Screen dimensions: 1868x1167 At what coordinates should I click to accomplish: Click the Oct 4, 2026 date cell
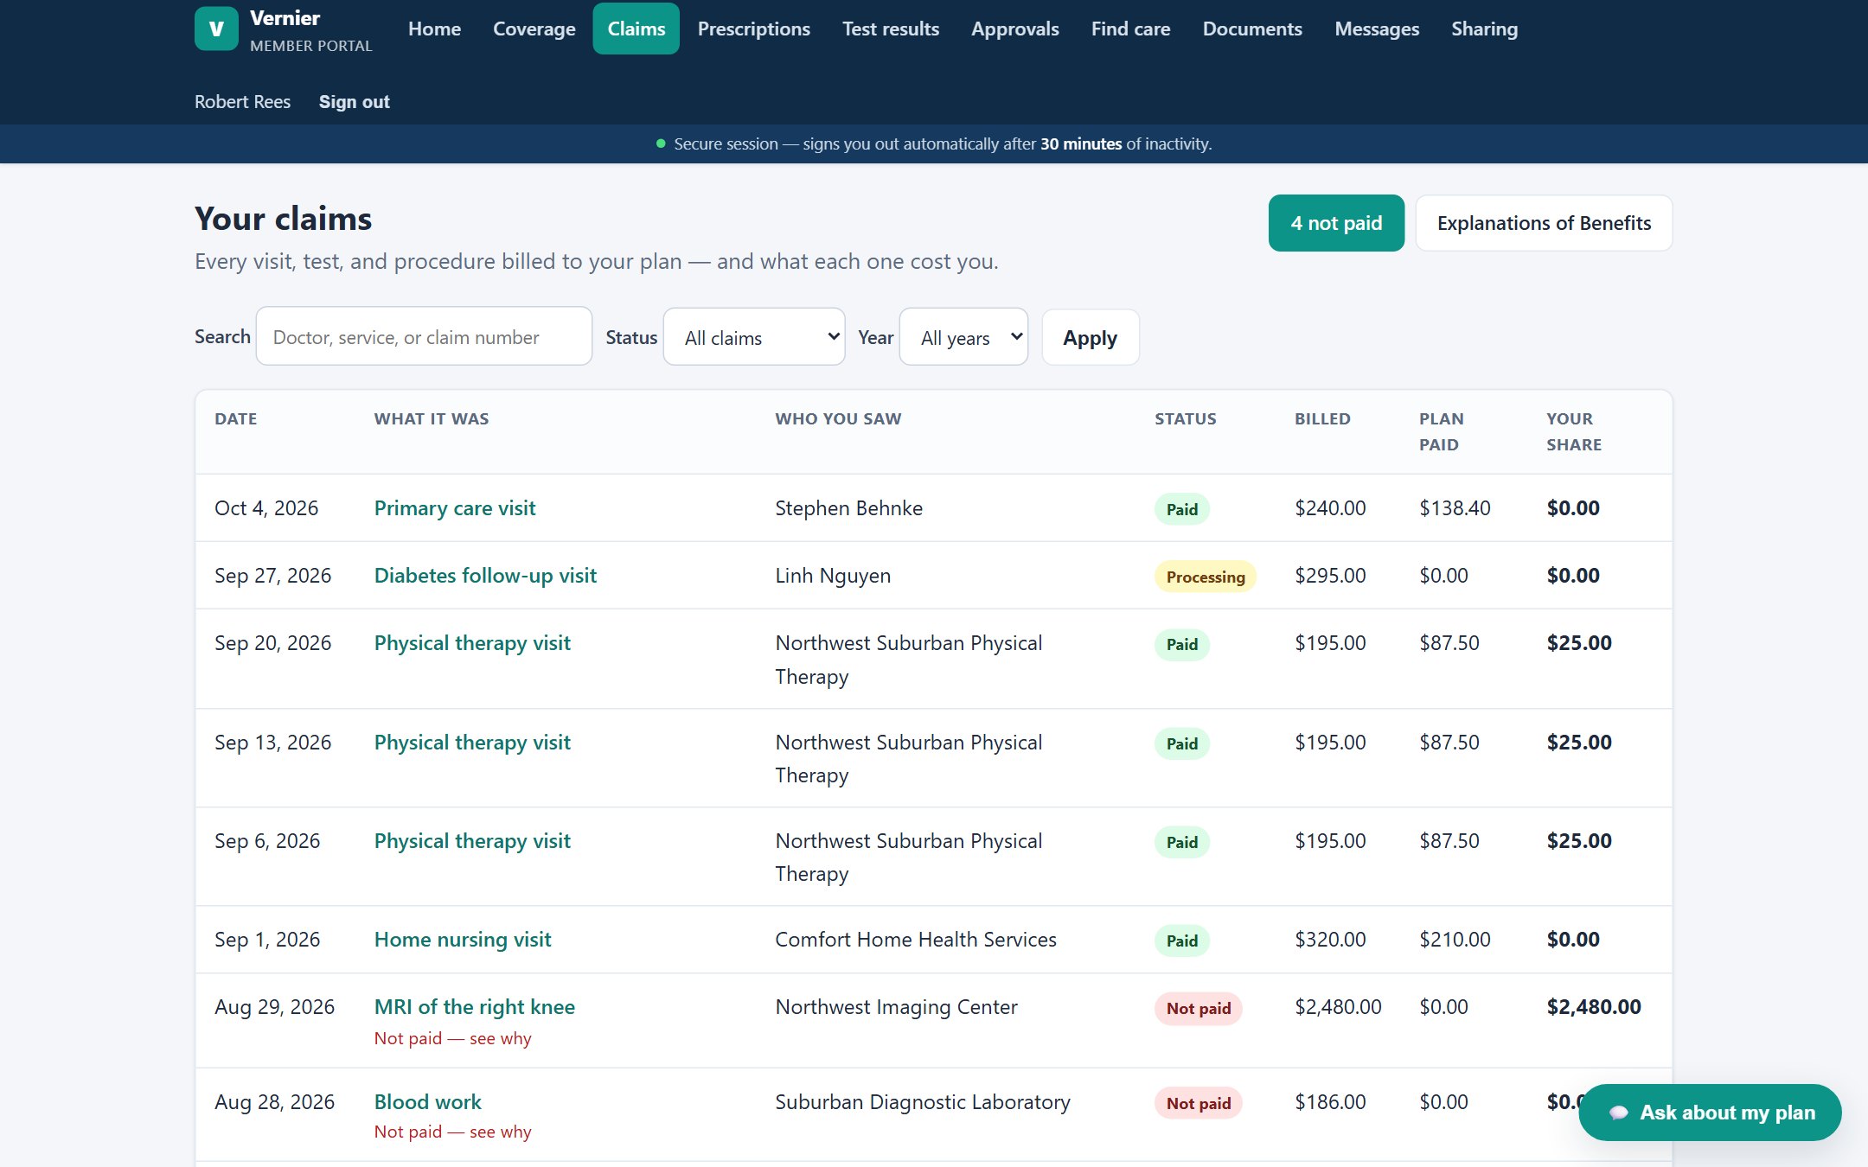click(x=266, y=508)
